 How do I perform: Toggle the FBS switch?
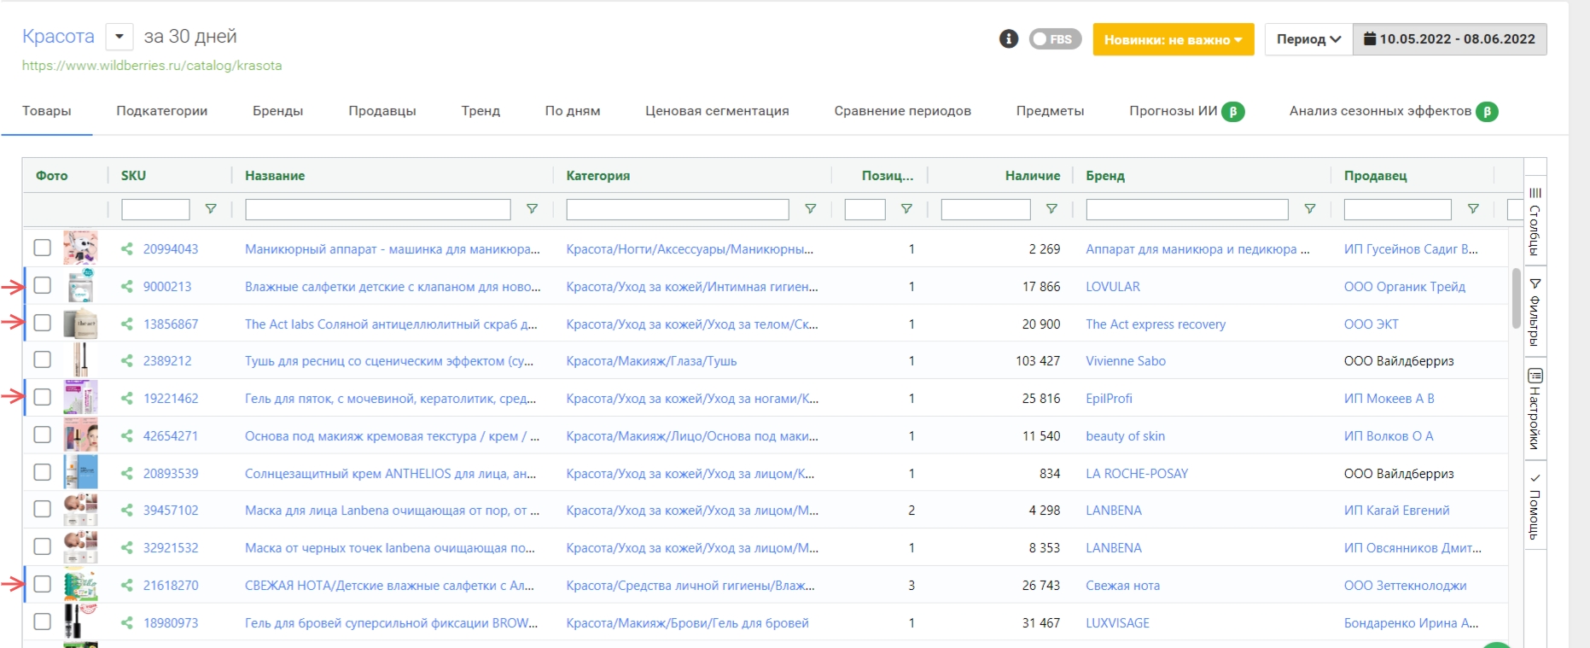click(1055, 39)
